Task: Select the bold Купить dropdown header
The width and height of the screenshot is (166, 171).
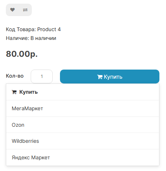Action: pyautogui.click(x=83, y=92)
